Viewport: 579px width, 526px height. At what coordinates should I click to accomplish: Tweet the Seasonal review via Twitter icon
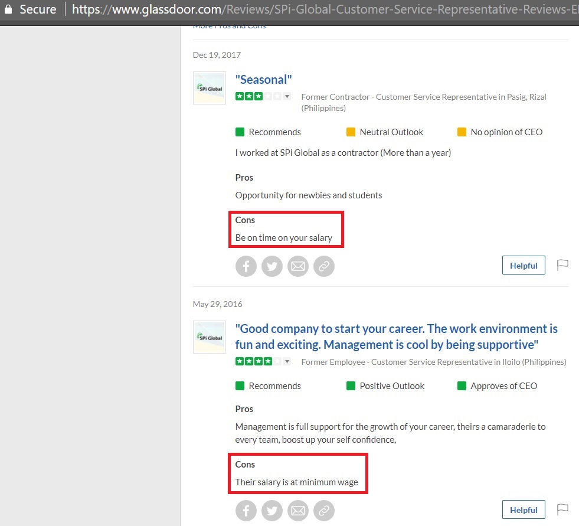[x=272, y=266]
